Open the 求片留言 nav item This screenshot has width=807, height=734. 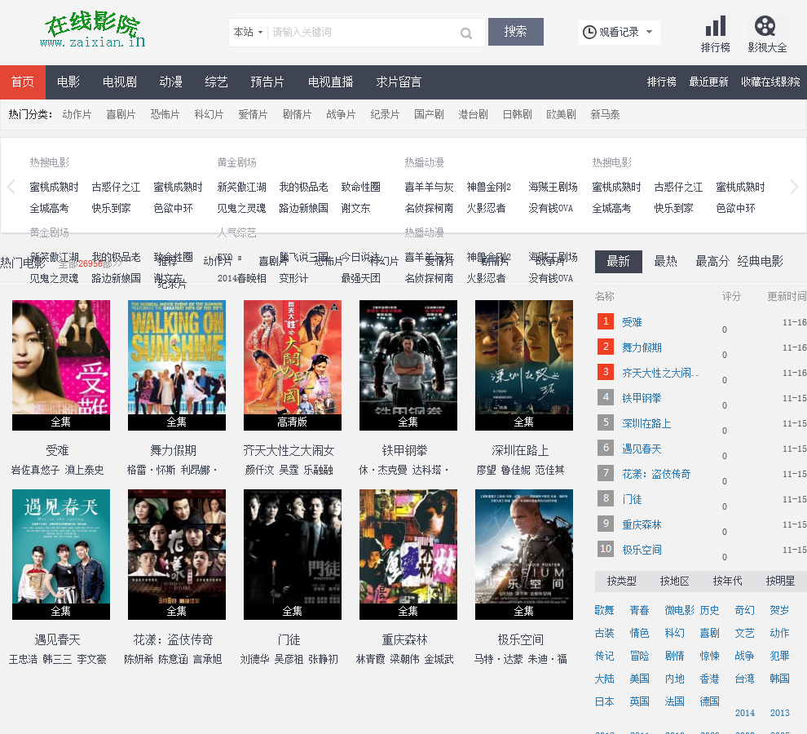pos(399,82)
